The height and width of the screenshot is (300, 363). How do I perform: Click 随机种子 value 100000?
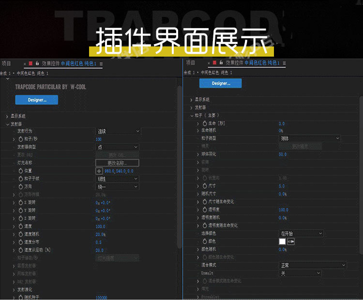102,298
